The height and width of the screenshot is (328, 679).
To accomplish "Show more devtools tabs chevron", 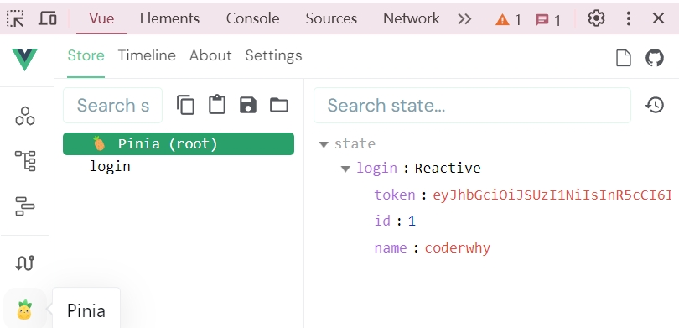I will point(464,19).
